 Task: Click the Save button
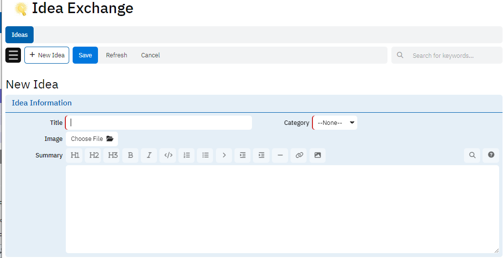[85, 55]
